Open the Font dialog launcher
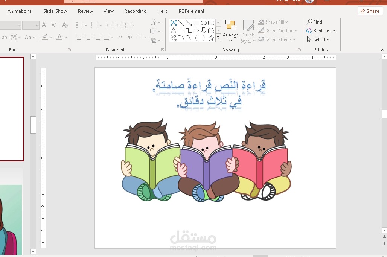Image resolution: width=387 pixels, height=257 pixels. point(69,50)
